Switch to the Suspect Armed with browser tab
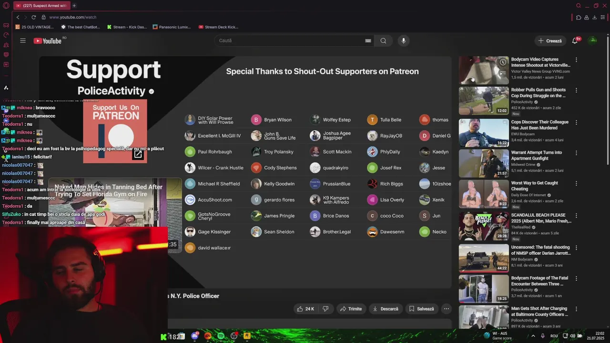The image size is (610, 343). click(41, 6)
